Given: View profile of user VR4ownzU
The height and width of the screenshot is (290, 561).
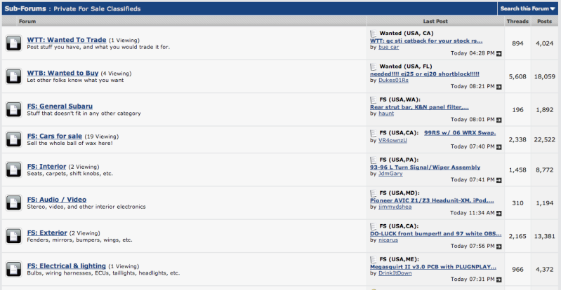Looking at the screenshot, I should point(392,140).
